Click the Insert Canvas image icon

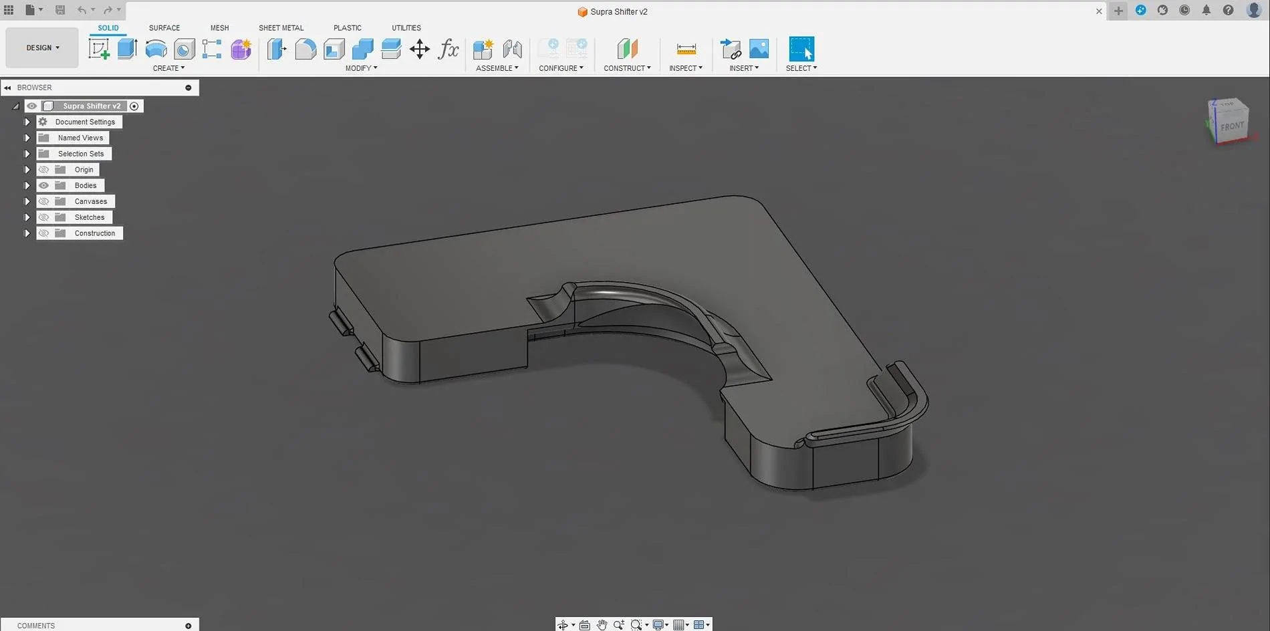(759, 49)
